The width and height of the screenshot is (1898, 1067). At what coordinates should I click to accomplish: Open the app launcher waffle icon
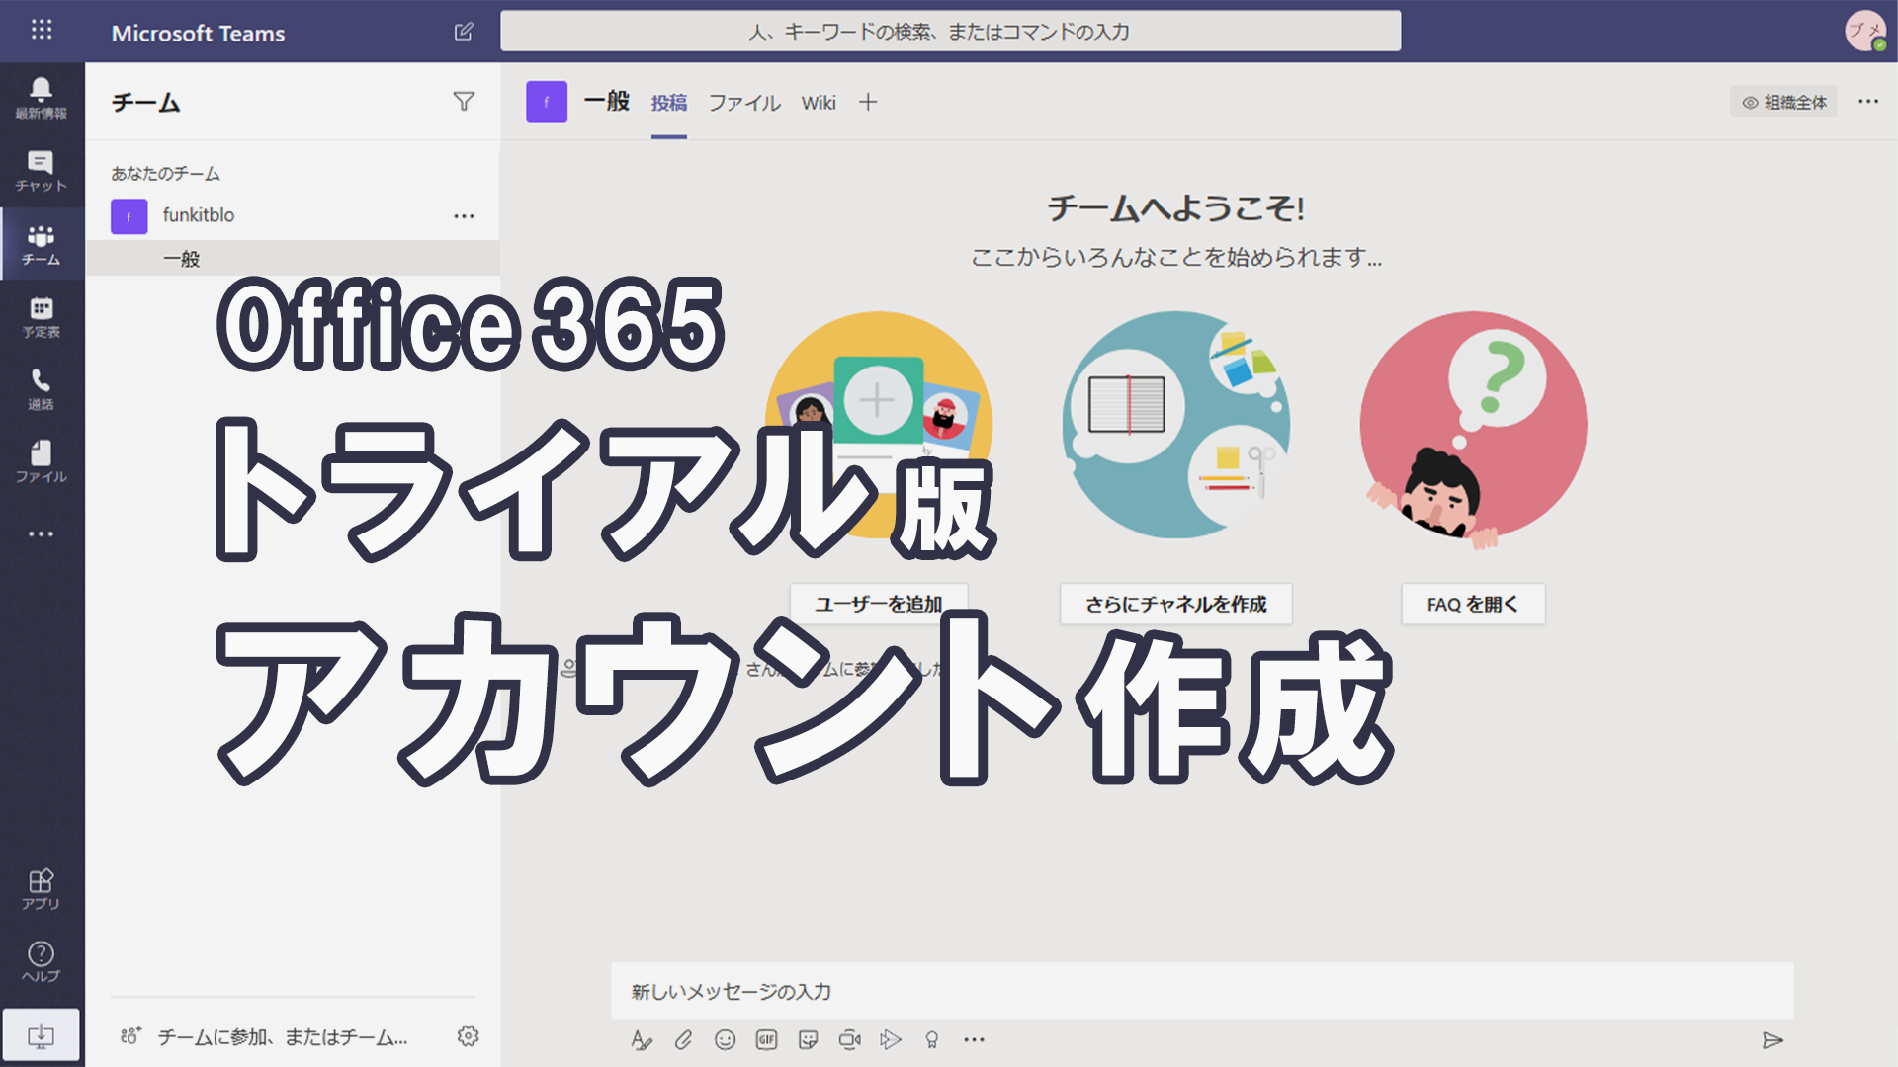pyautogui.click(x=42, y=30)
